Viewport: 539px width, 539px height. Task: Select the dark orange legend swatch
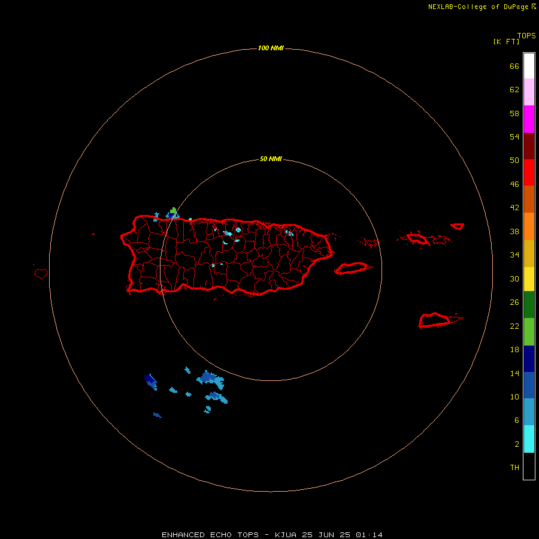point(529,199)
